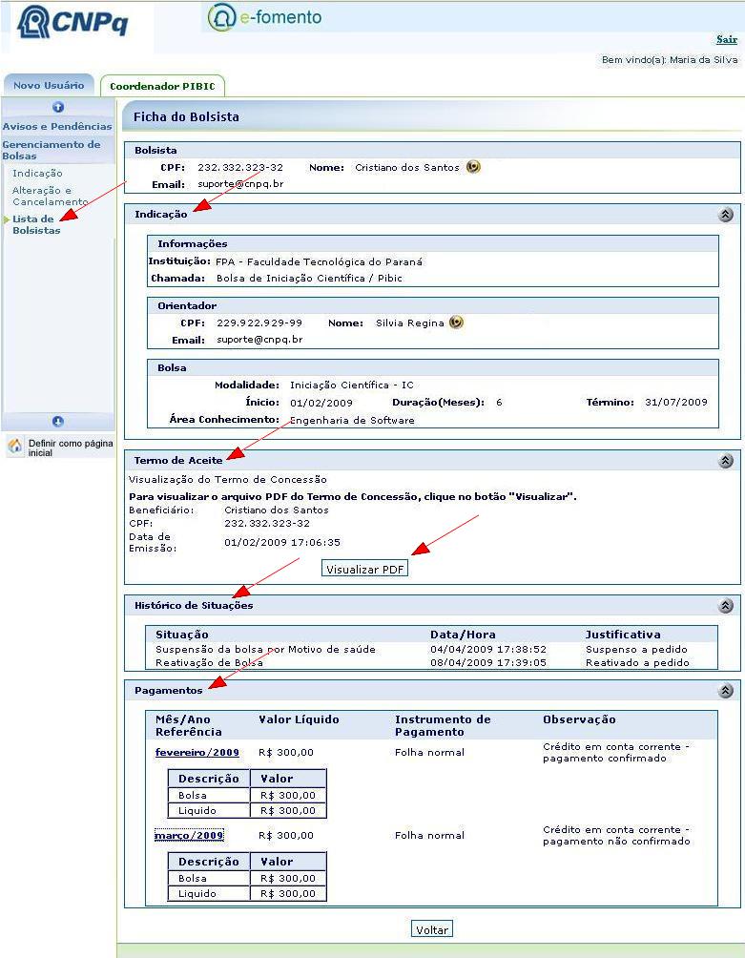745x958 pixels.
Task: Click the sidebar scroll up arrow icon
Action: 58,108
